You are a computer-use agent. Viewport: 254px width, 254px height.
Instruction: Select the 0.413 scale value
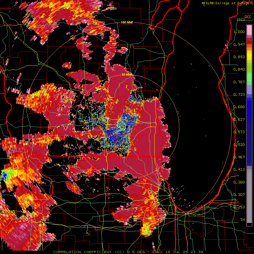click(x=239, y=170)
